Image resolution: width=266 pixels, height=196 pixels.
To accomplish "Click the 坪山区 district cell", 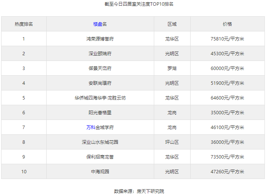I will [x=172, y=142].
